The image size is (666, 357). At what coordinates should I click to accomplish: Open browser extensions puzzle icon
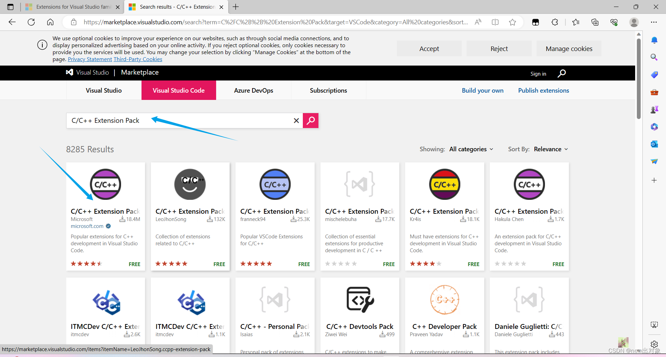(555, 22)
